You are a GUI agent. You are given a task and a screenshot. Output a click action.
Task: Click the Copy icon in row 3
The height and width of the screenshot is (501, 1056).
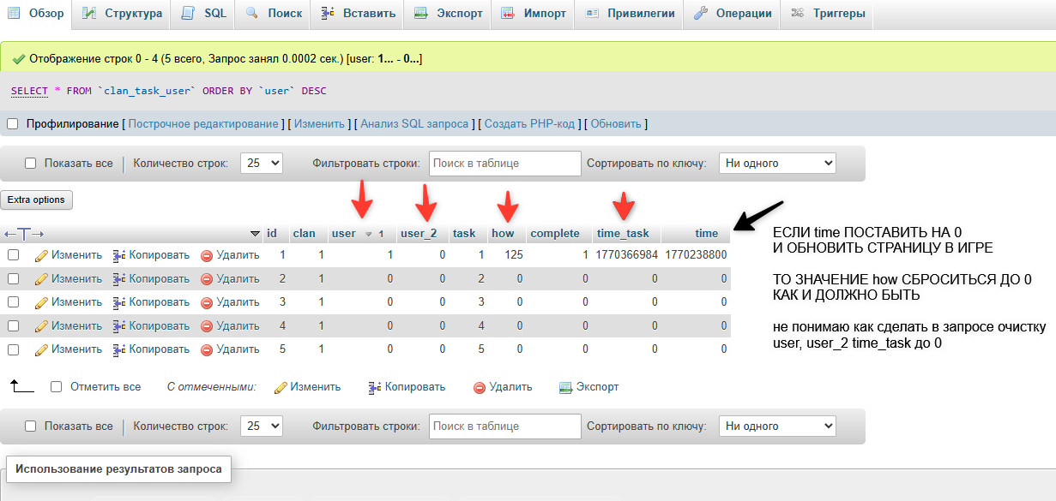pyautogui.click(x=119, y=302)
